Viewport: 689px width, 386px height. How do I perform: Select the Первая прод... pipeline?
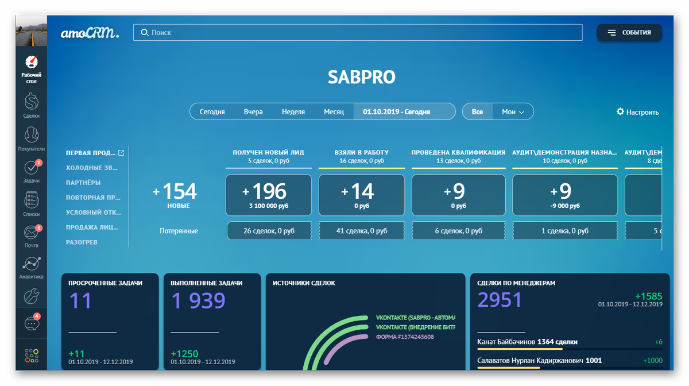click(x=91, y=153)
